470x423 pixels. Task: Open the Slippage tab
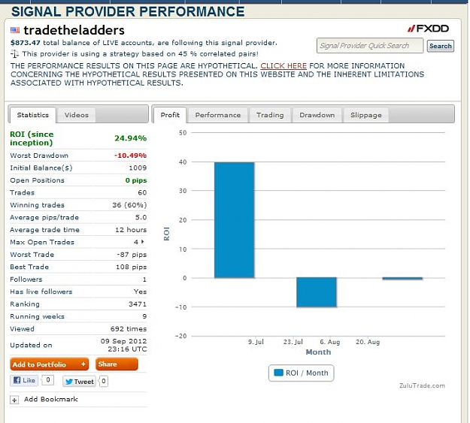(x=366, y=115)
